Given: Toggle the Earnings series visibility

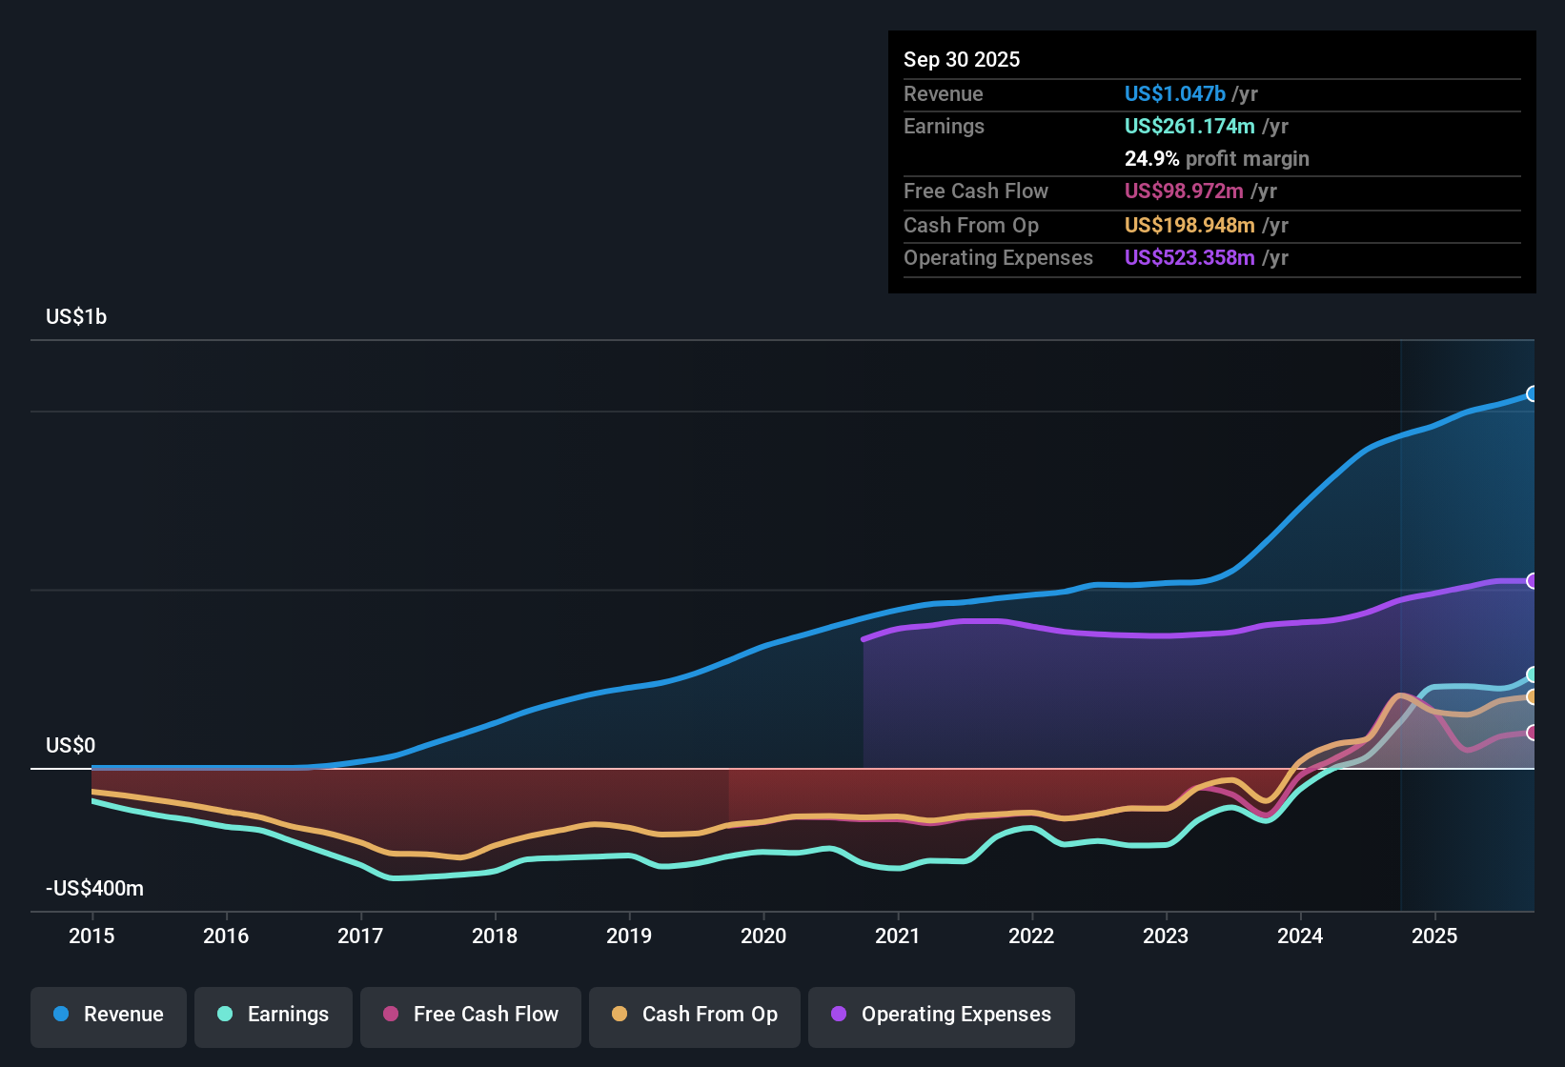Looking at the screenshot, I should point(273,1016).
